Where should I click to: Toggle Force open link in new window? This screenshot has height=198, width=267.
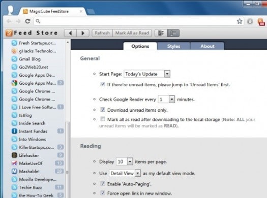[103, 193]
